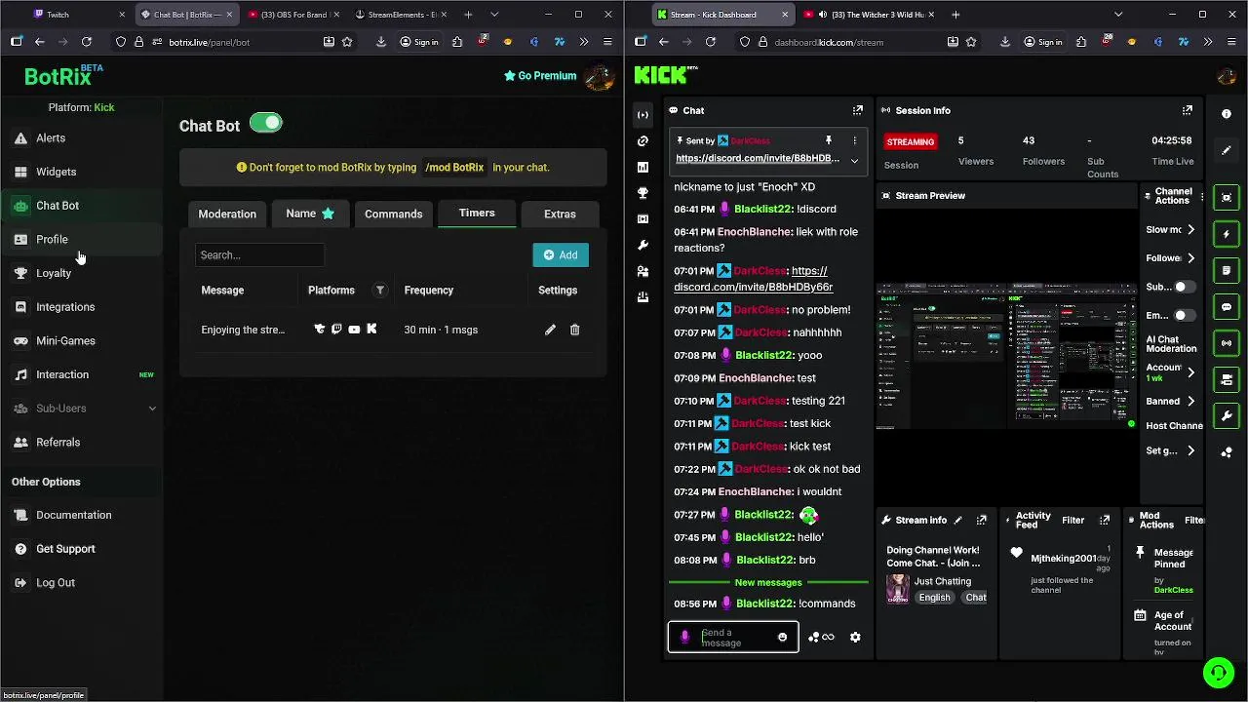
Task: Open Referrals page in BotRix
Action: coord(58,443)
